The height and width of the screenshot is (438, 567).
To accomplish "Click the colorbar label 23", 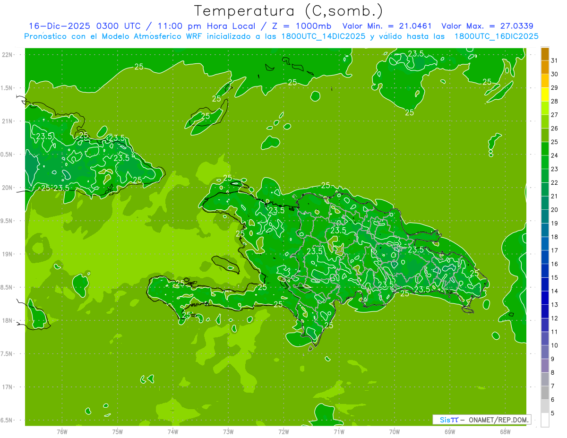I will click(x=555, y=169).
